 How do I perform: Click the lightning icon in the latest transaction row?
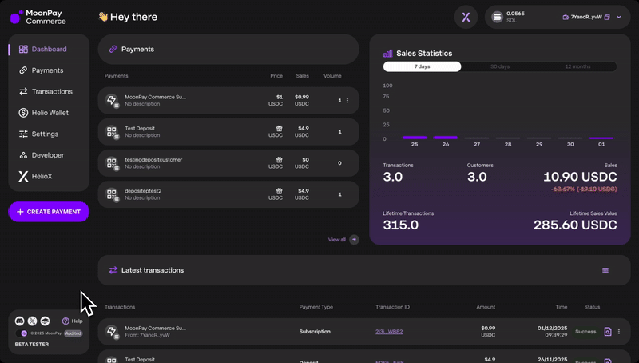(111, 331)
